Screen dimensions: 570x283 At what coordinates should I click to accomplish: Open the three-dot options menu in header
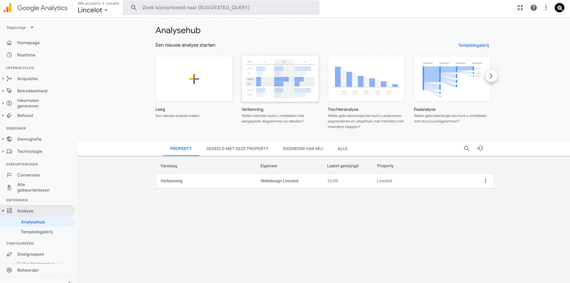click(x=546, y=8)
